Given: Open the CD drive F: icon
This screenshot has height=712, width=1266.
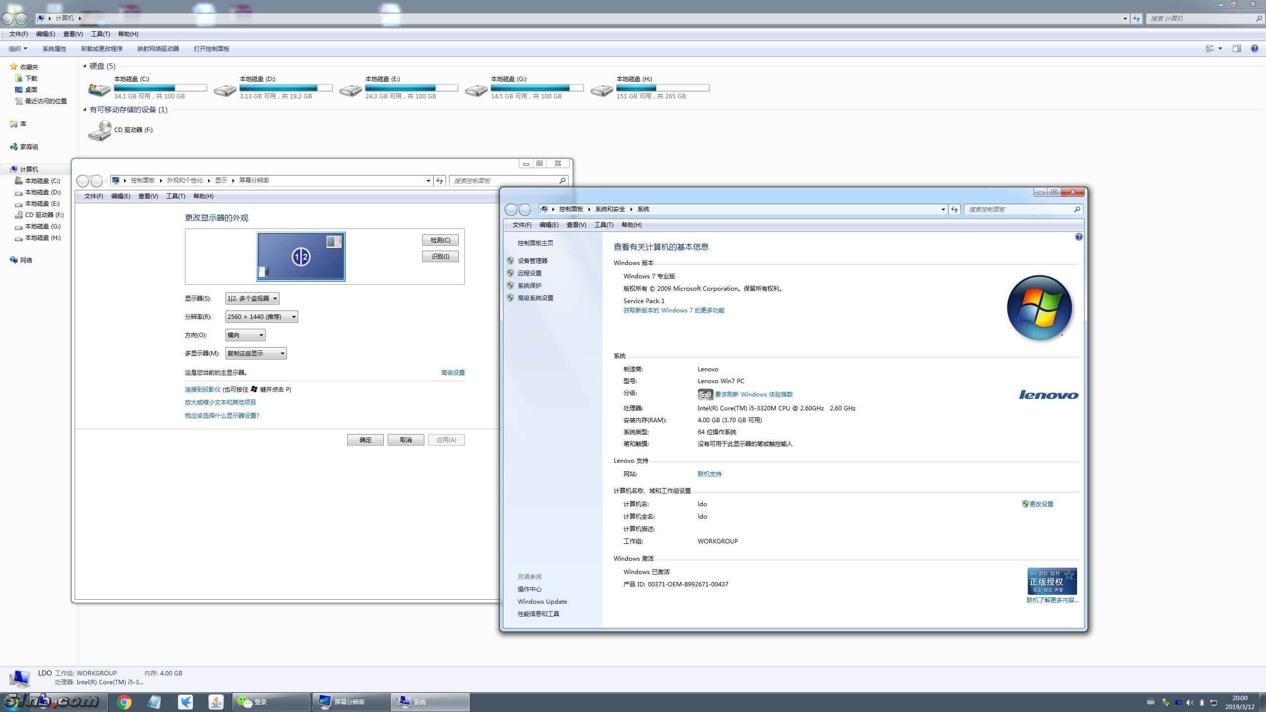Looking at the screenshot, I should click(x=100, y=131).
